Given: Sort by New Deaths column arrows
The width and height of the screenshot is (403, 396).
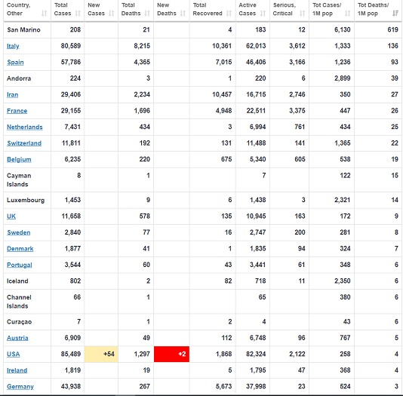Looking at the screenshot, I should [183, 14].
